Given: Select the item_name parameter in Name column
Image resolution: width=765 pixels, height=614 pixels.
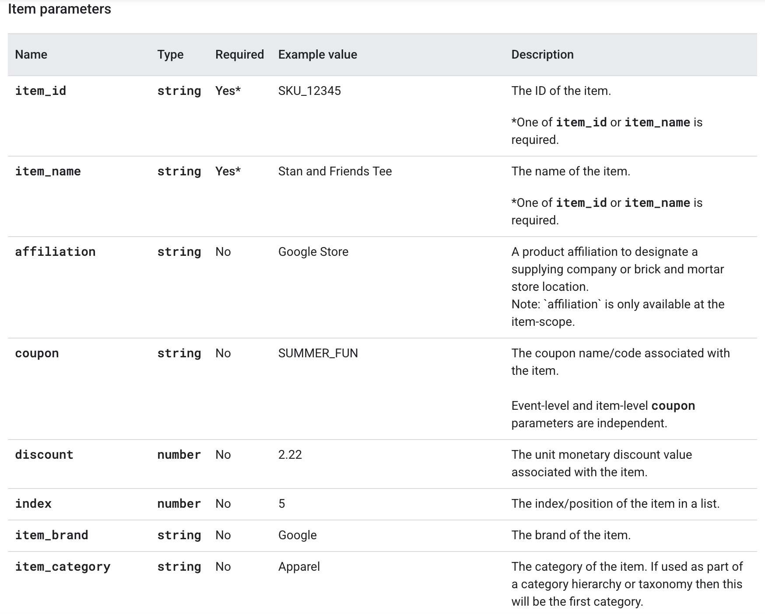Looking at the screenshot, I should pos(48,171).
